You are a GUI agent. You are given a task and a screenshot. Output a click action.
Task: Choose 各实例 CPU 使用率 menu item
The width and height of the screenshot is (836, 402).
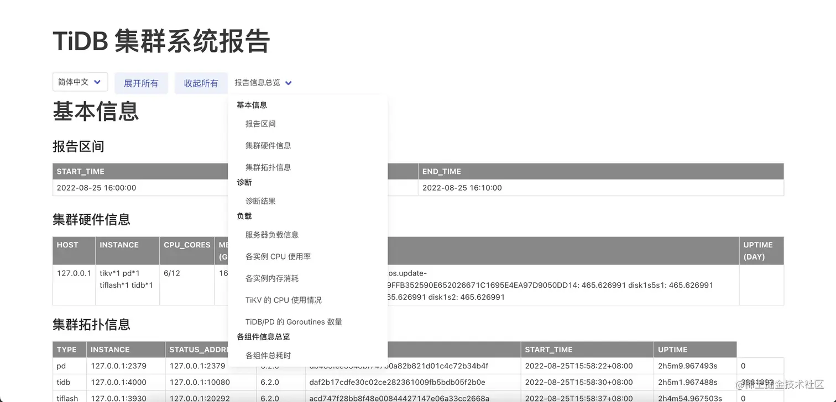click(x=278, y=257)
